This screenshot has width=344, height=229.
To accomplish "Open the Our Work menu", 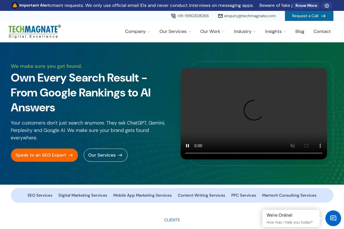I will click(210, 31).
